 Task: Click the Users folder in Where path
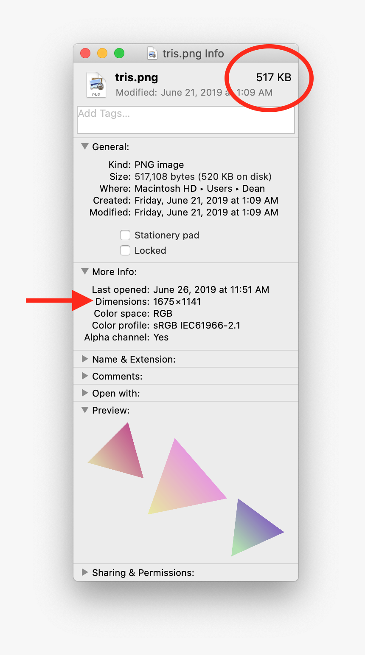219,188
